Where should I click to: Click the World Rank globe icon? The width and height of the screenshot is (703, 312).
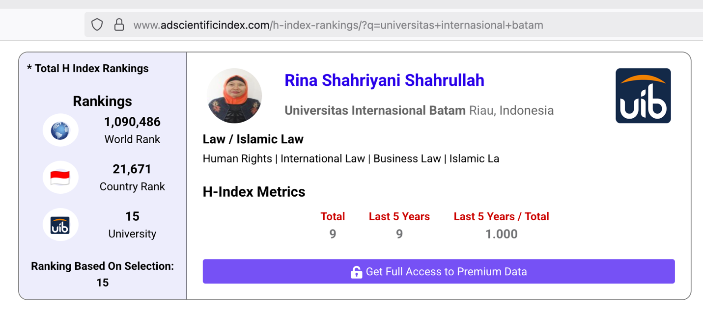point(60,130)
